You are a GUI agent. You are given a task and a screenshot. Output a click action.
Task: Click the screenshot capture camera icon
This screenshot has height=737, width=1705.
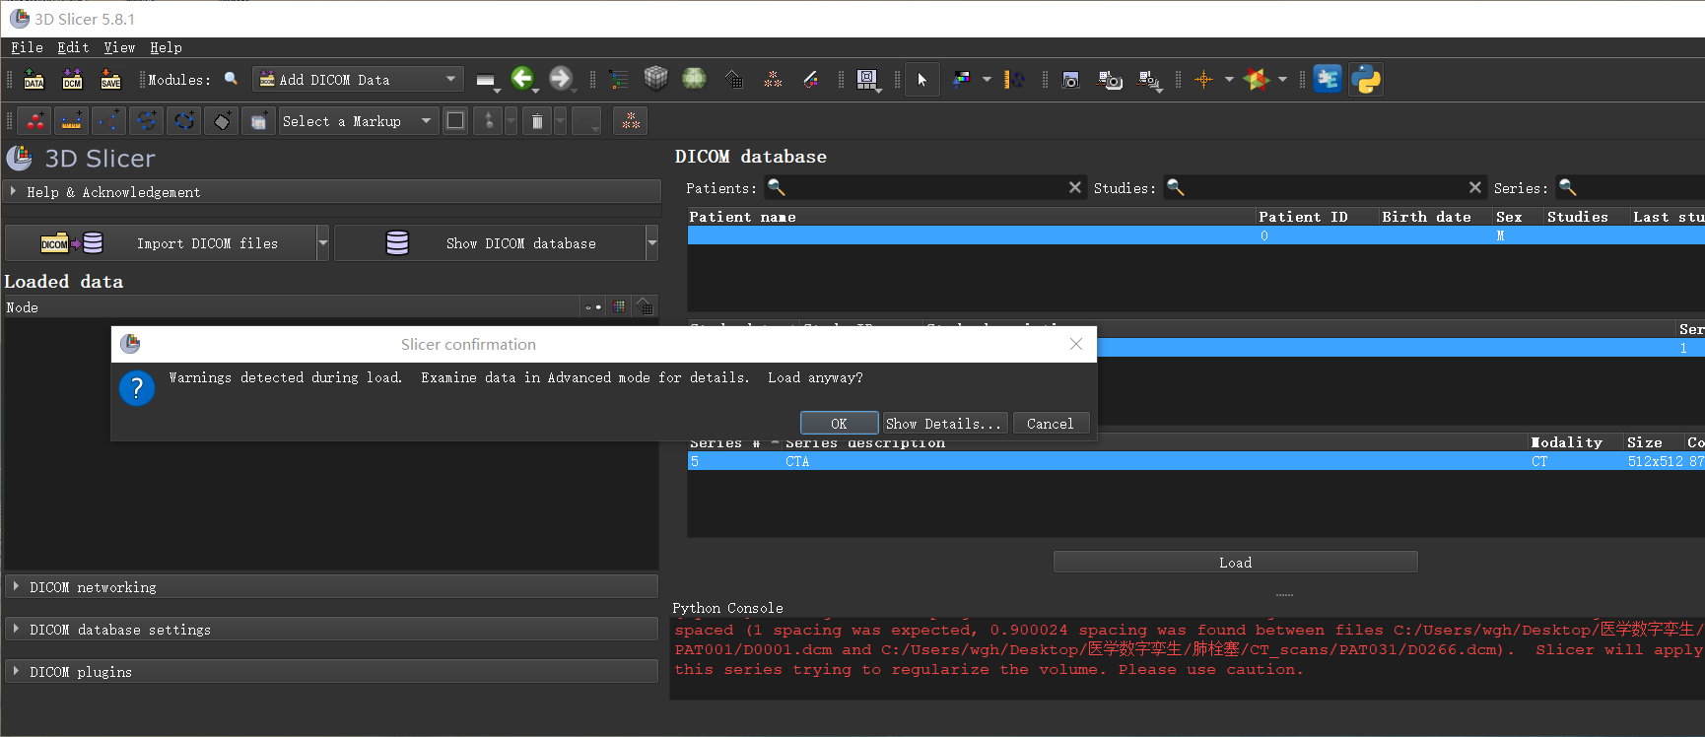(1070, 80)
